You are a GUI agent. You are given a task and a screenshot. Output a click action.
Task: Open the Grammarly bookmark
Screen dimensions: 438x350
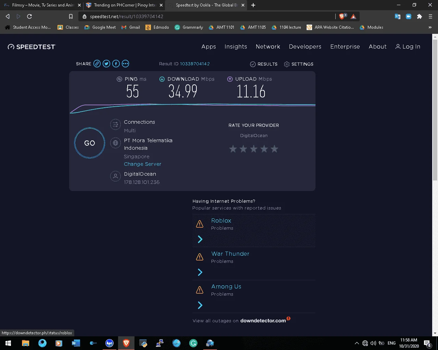point(189,27)
